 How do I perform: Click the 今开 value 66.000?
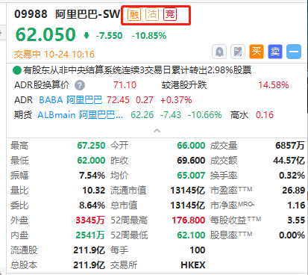(191, 146)
